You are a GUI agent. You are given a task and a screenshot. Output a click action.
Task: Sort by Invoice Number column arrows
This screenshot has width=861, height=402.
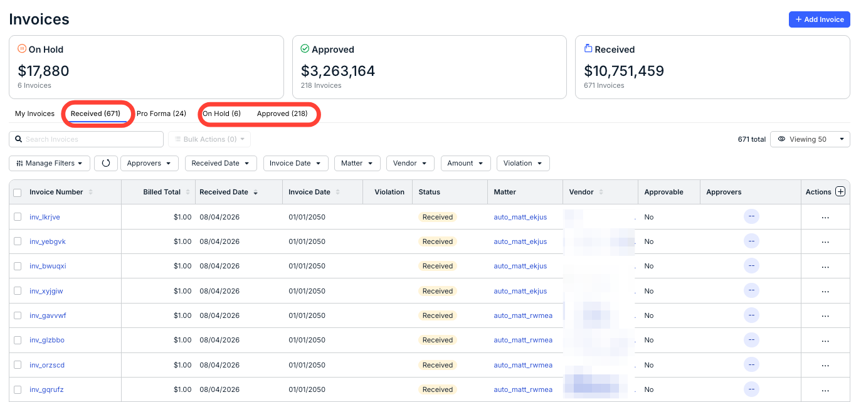[x=91, y=192]
